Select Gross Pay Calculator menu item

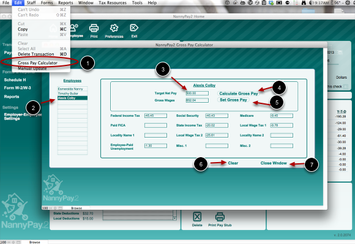coord(37,63)
